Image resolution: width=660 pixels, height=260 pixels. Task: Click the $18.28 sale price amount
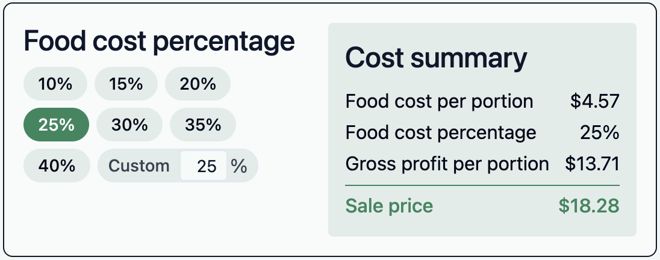[x=588, y=206]
